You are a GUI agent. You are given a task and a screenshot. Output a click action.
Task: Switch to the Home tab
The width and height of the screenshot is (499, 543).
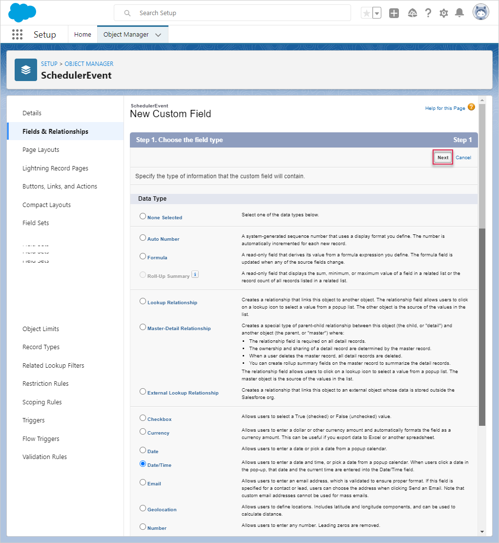83,35
